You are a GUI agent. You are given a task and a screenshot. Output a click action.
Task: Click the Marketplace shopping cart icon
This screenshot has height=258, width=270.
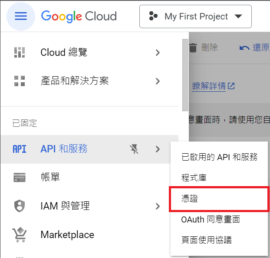tap(20, 235)
